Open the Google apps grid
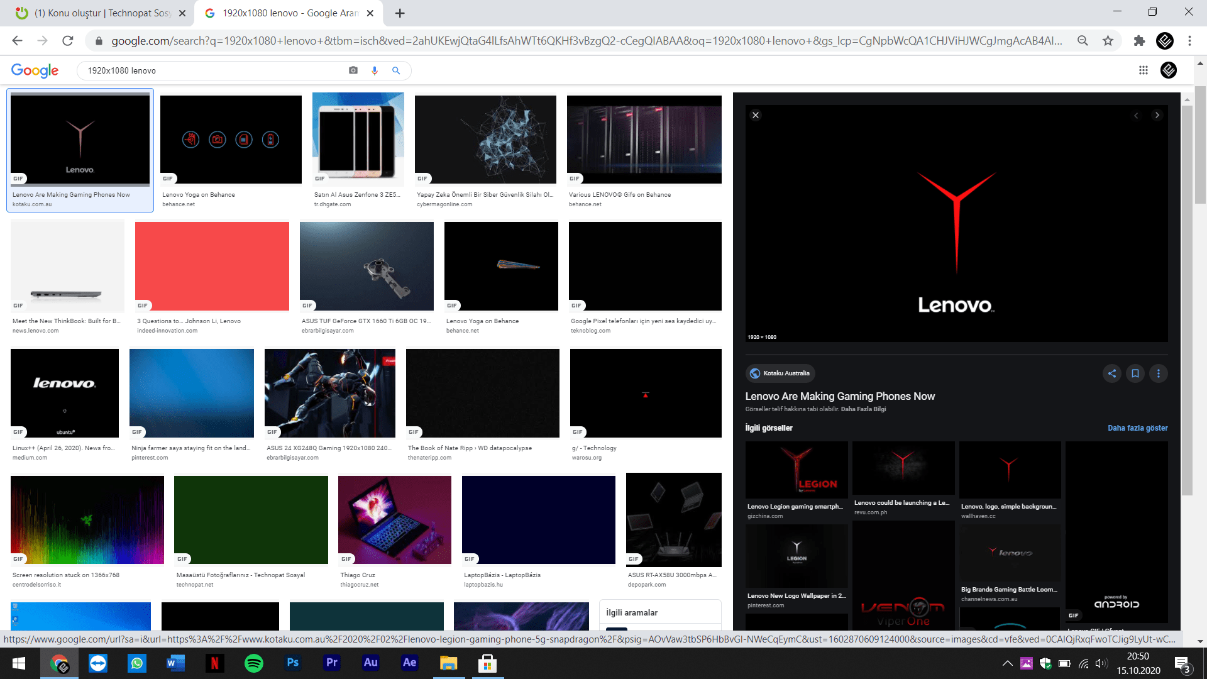 click(1144, 70)
